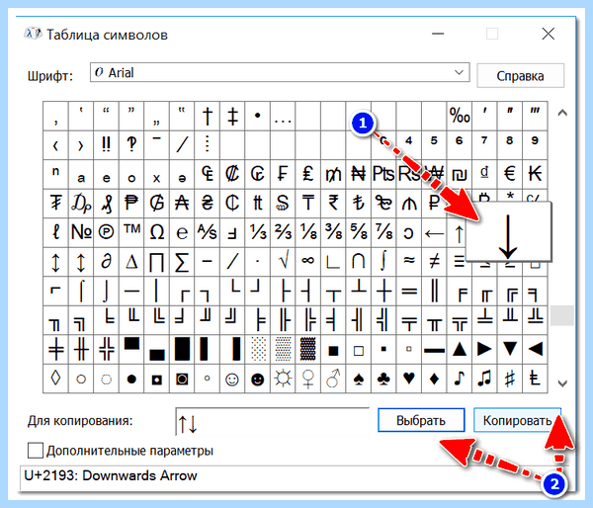Select the black up-pointing triangle ▲
Screen dimensions: 593x508
coord(460,349)
